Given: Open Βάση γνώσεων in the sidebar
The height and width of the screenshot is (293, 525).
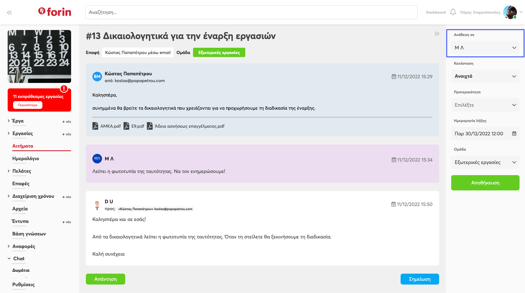Looking at the screenshot, I should [x=29, y=234].
